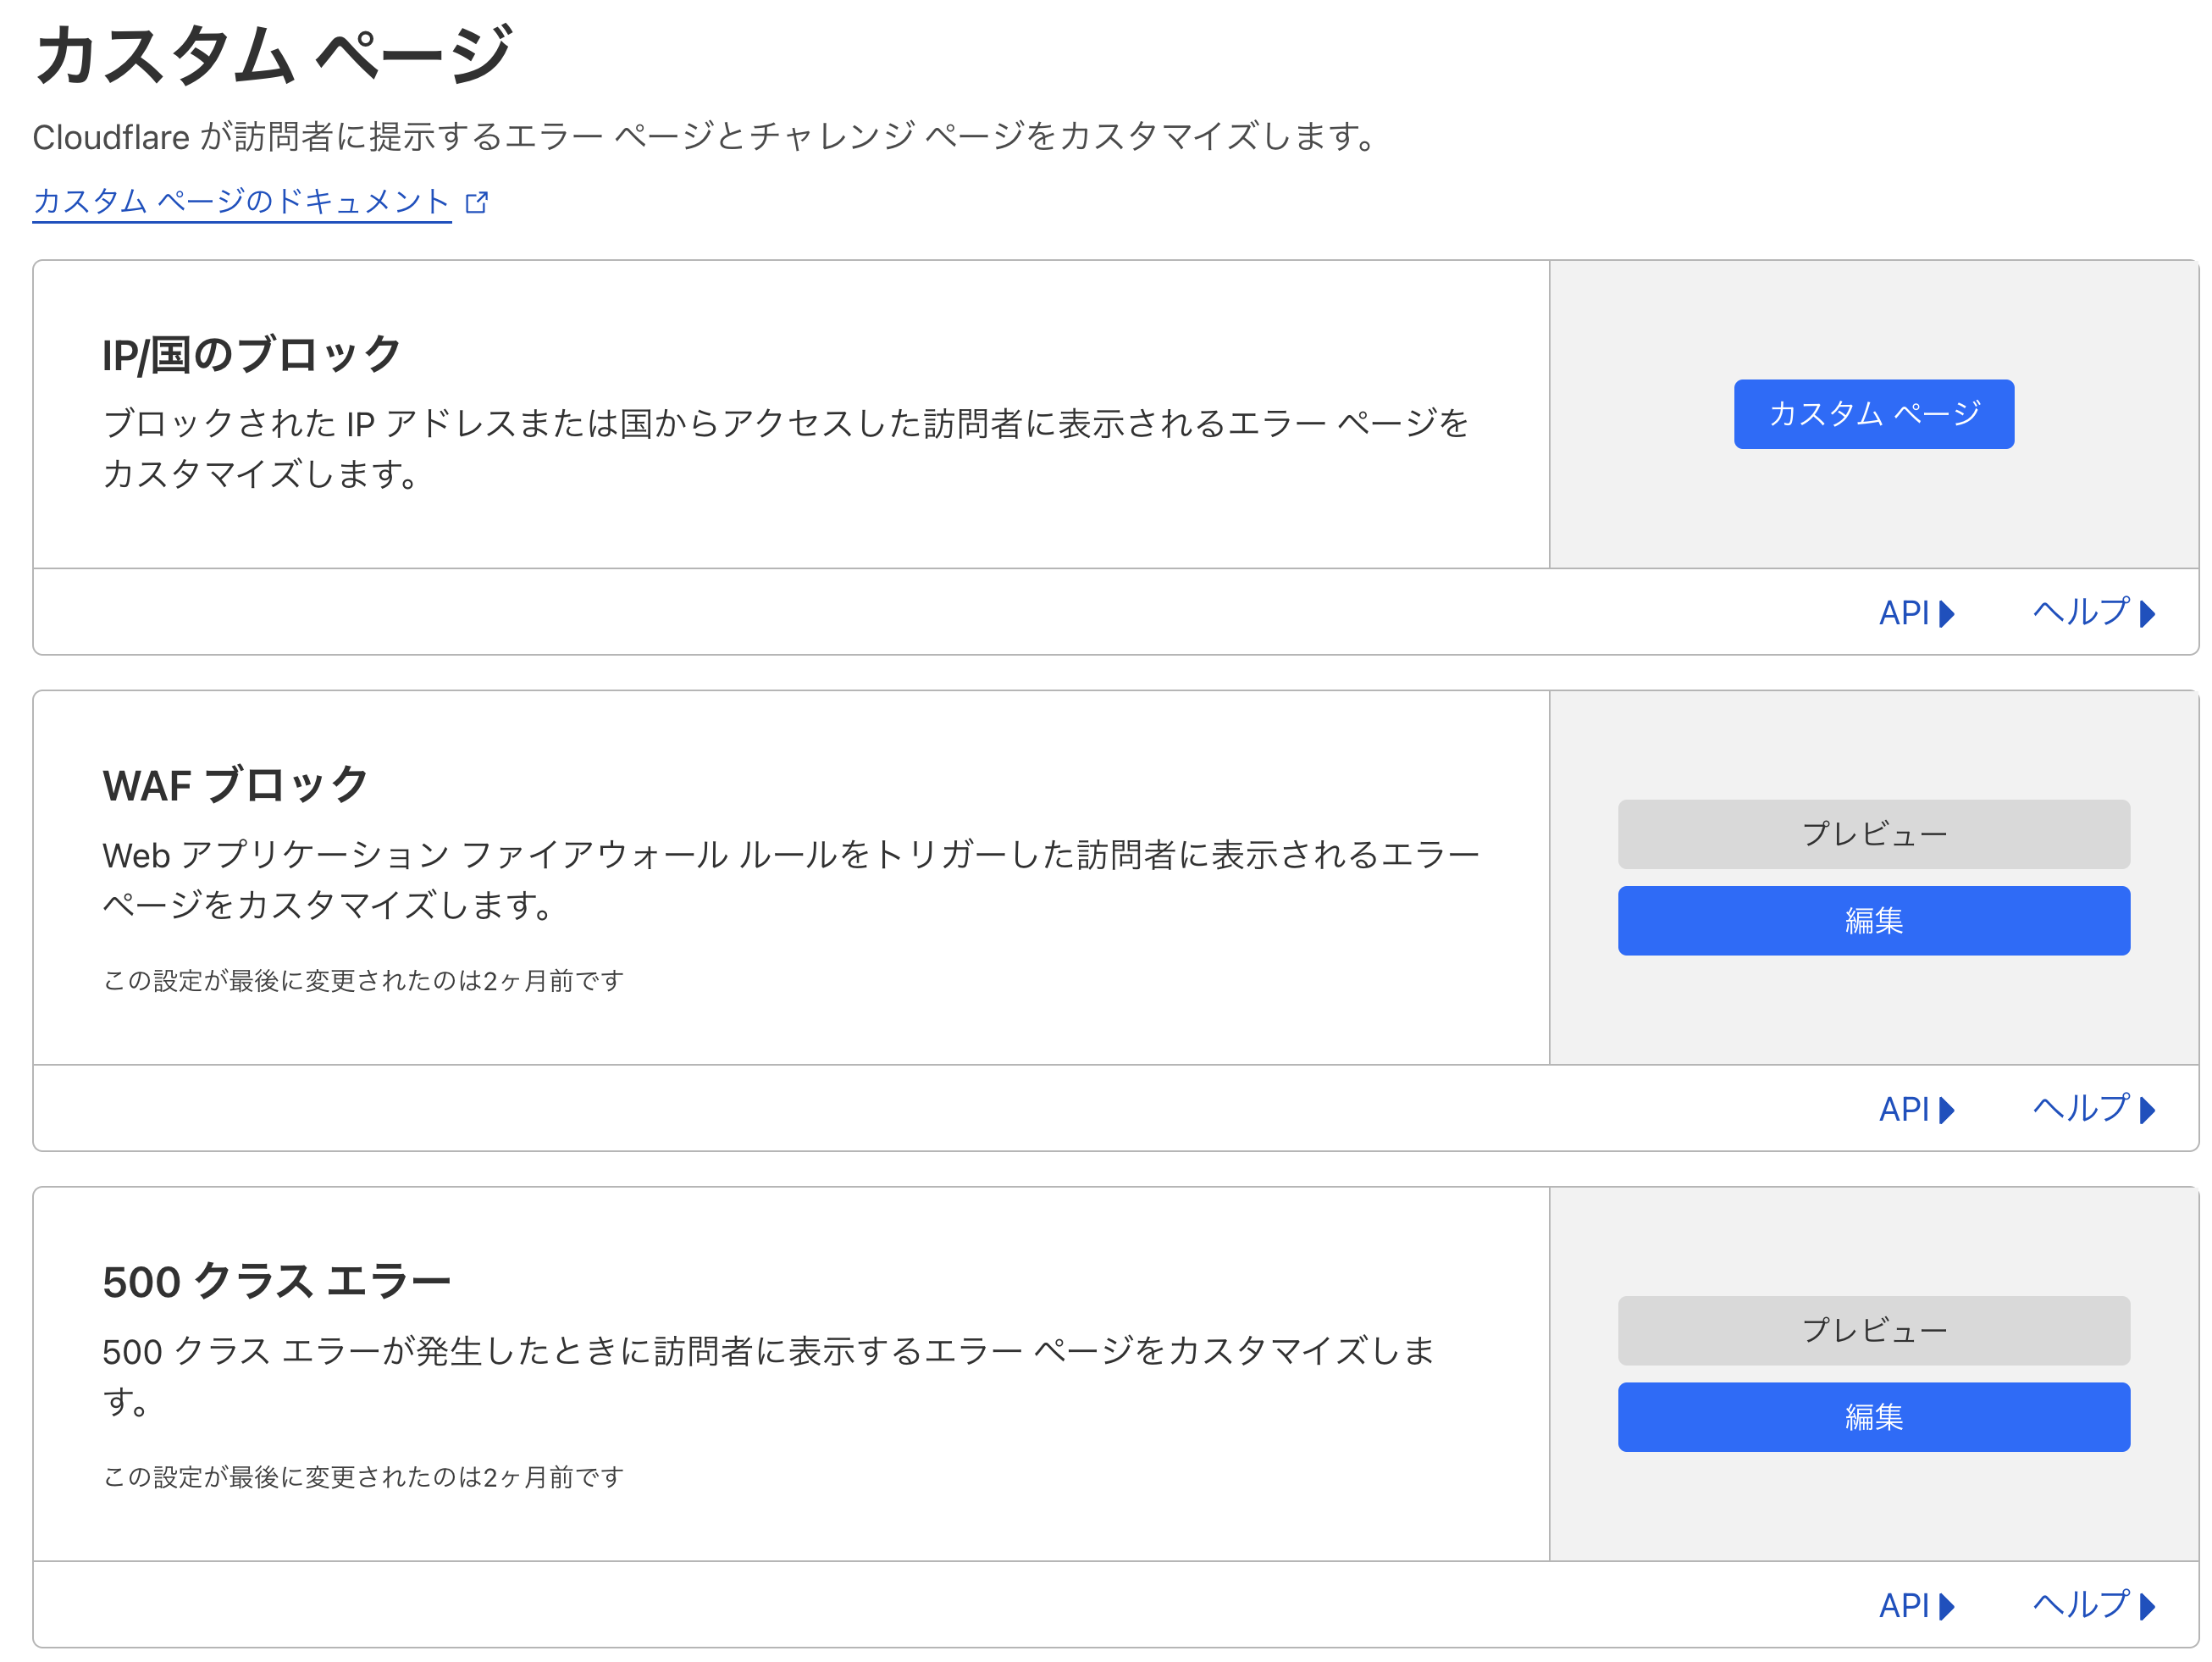Click the arrow icon beside ヘルプ in IP/国のブロック card
Viewport: 2212px width, 1662px height.
2148,613
